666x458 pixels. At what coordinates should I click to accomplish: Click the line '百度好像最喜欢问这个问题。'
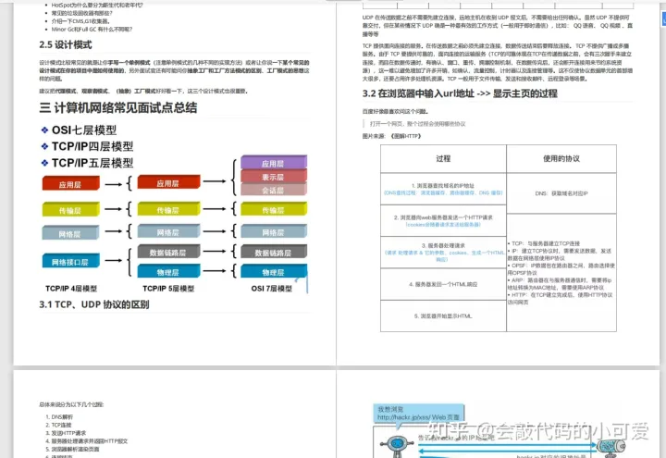point(395,111)
